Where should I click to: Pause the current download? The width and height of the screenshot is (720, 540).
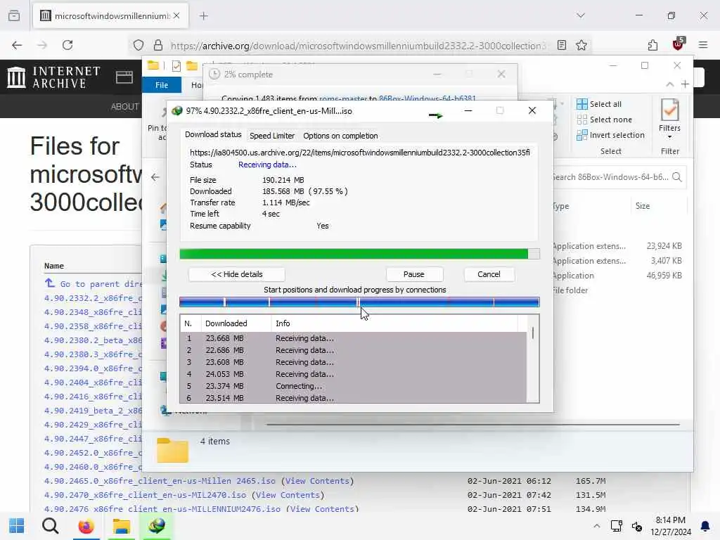click(414, 274)
